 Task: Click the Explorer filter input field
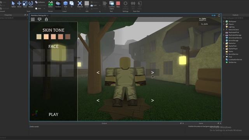point(235,18)
